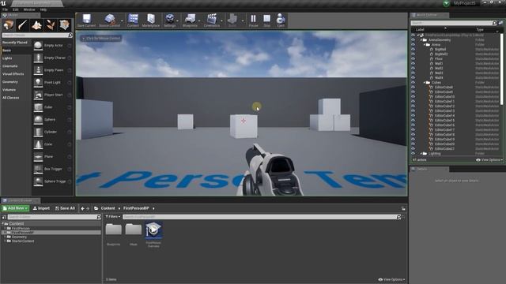This screenshot has width=506, height=284.
Task: Open the Edit menu
Action: pyautogui.click(x=15, y=9)
